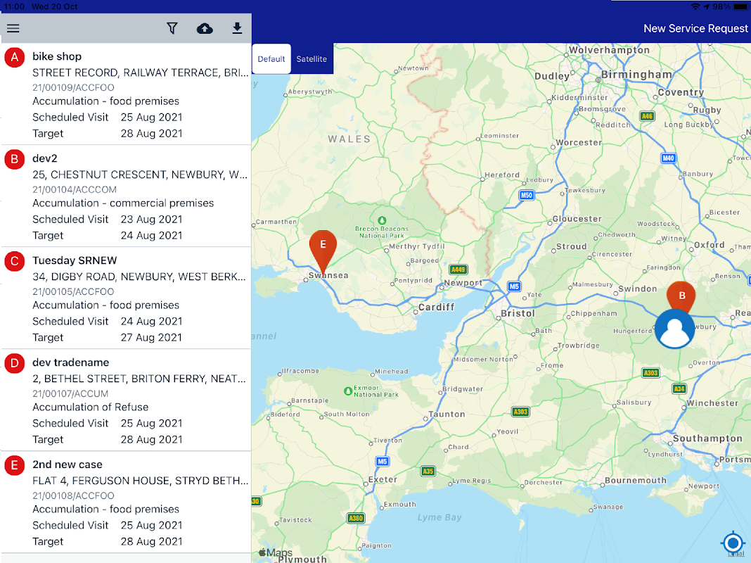
Task: Tap address STREET RECORD, RAILWAY TERRACE
Action: [x=141, y=72]
